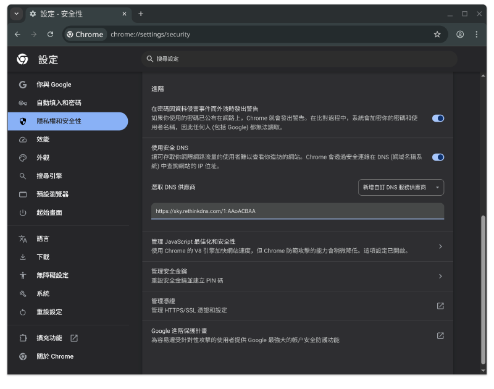The width and height of the screenshot is (494, 389).
Task: Click the back navigation arrow
Action: point(17,35)
